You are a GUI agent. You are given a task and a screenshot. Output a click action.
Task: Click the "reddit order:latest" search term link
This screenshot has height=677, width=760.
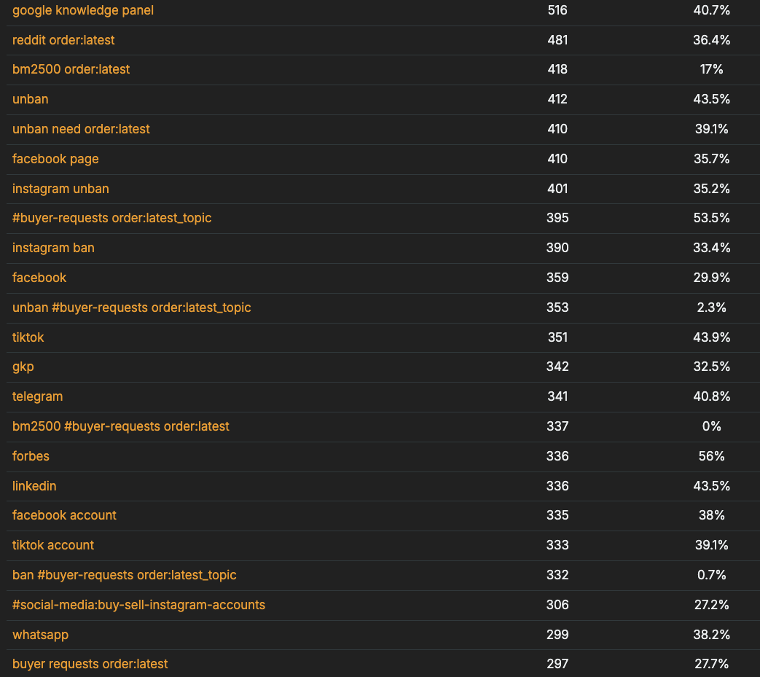pyautogui.click(x=63, y=40)
